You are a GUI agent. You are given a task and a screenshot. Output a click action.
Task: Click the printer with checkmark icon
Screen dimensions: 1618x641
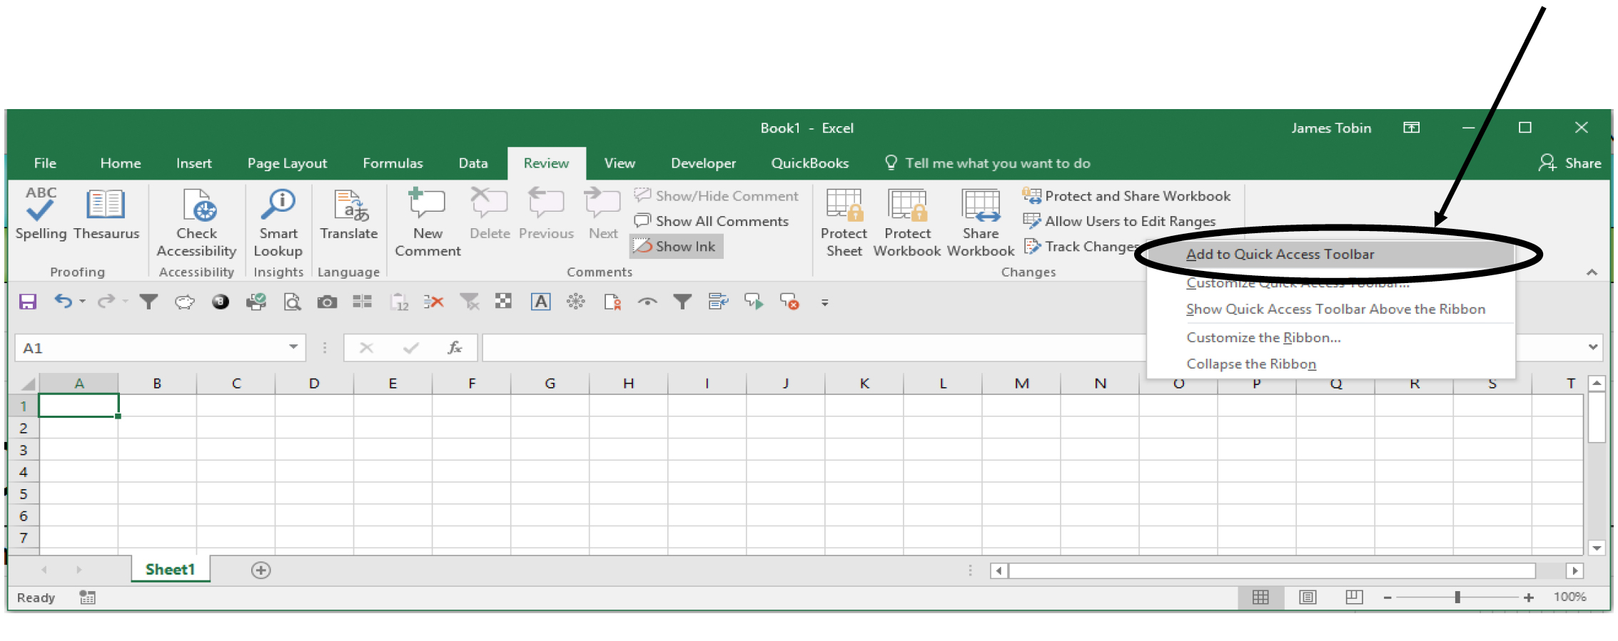256,302
